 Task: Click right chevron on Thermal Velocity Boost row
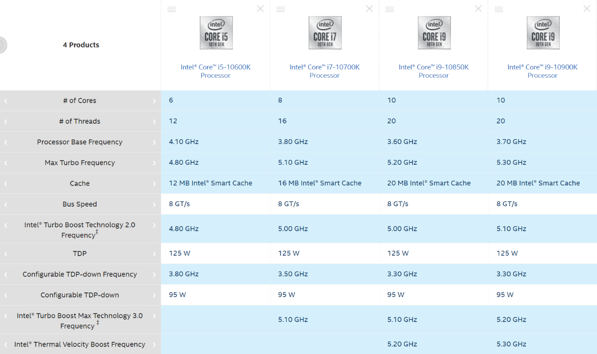pyautogui.click(x=154, y=345)
